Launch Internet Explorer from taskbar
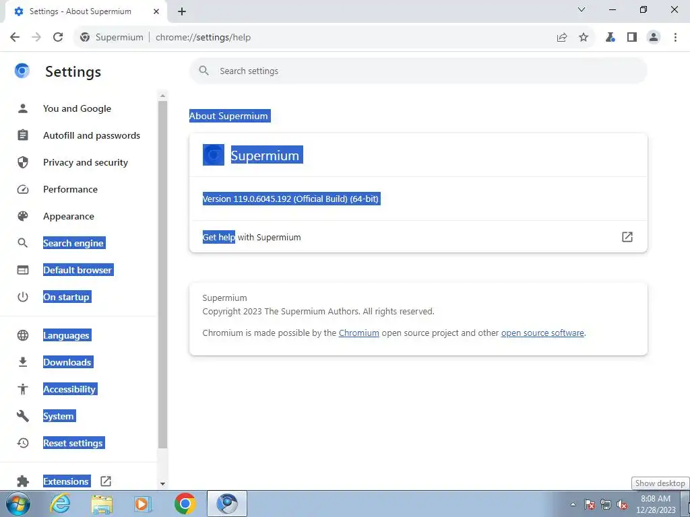The width and height of the screenshot is (690, 517). (x=59, y=504)
